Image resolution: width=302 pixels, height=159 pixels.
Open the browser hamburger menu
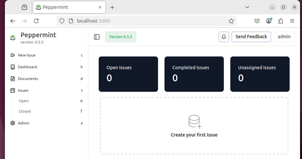pos(292,21)
